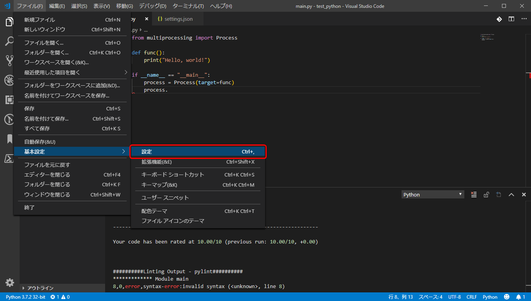The width and height of the screenshot is (531, 301).
Task: Open the Python output channel dropdown
Action: pos(433,194)
